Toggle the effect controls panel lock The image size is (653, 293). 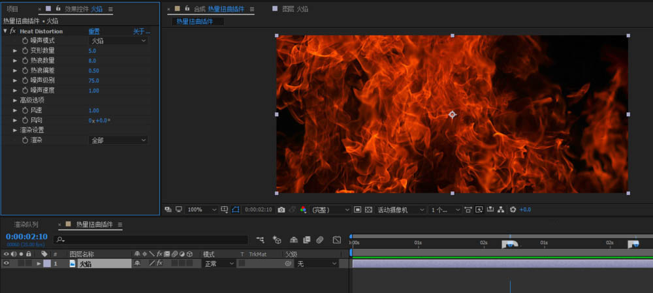click(57, 8)
